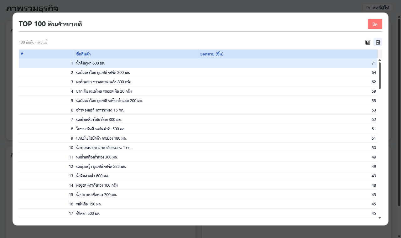
Task: Select ผงชูรส ตรากุ้งทอง 100 กรัม
Action: pos(97,185)
